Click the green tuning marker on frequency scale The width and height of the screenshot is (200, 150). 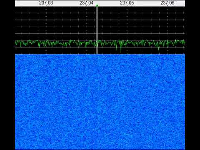coord(97,5)
